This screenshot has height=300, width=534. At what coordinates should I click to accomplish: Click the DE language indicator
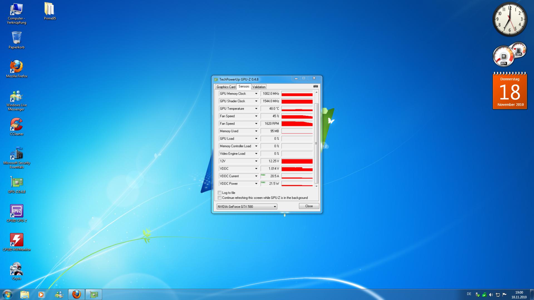(x=469, y=294)
